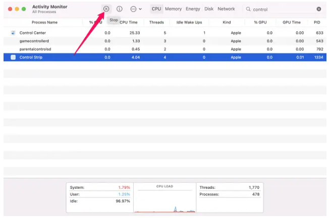Select the gamecontrollerd process row
This screenshot has width=329, height=218.
coord(165,41)
